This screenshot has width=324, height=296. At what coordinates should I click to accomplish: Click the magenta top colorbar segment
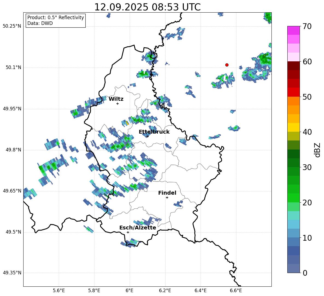[x=293, y=30]
